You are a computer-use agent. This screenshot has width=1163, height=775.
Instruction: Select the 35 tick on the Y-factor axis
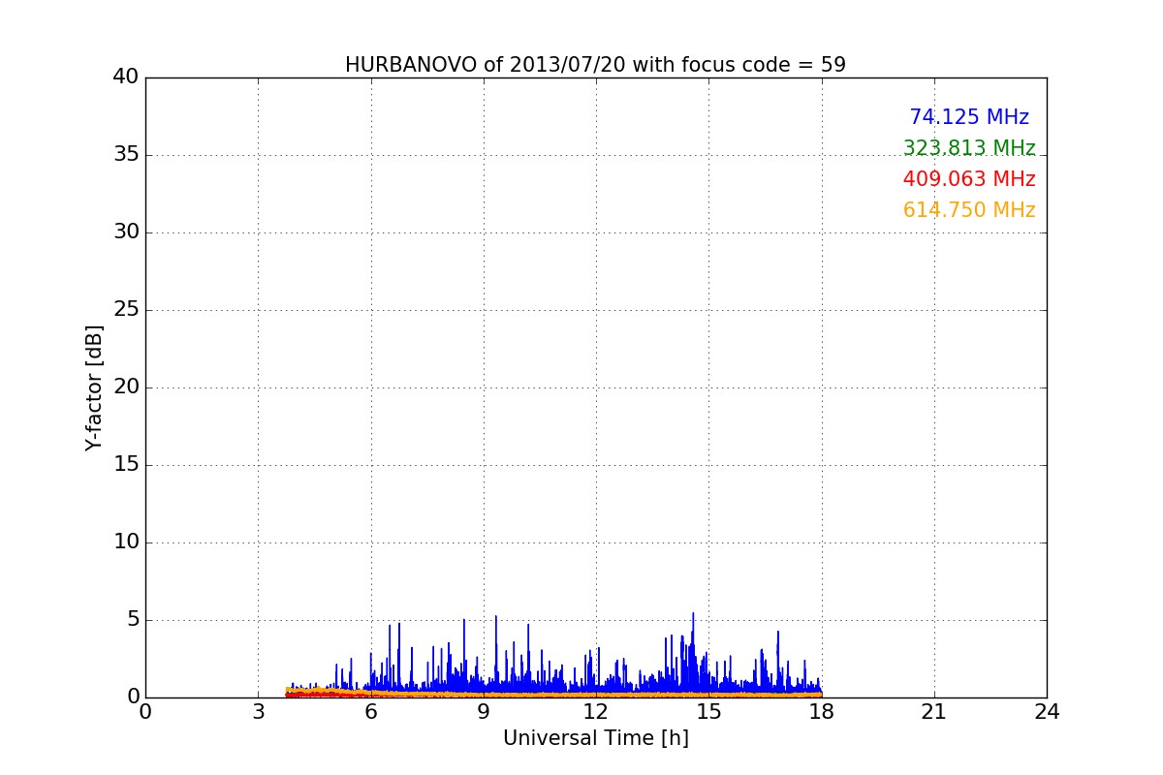(x=126, y=155)
